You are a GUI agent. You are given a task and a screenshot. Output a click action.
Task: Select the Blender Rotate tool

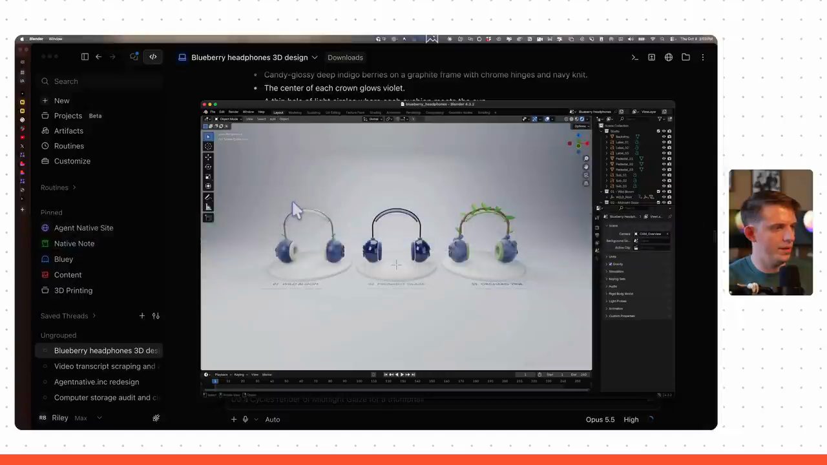click(x=208, y=167)
